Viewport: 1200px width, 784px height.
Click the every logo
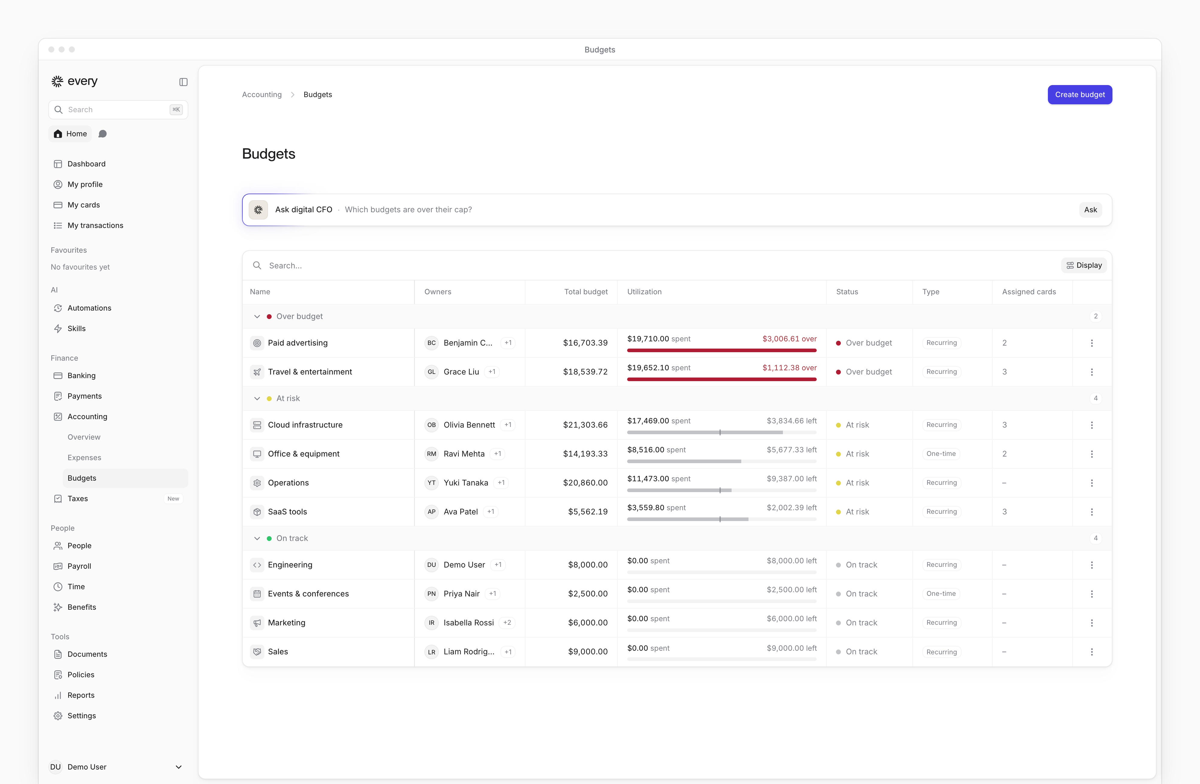point(75,81)
